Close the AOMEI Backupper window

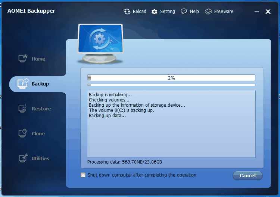268,12
